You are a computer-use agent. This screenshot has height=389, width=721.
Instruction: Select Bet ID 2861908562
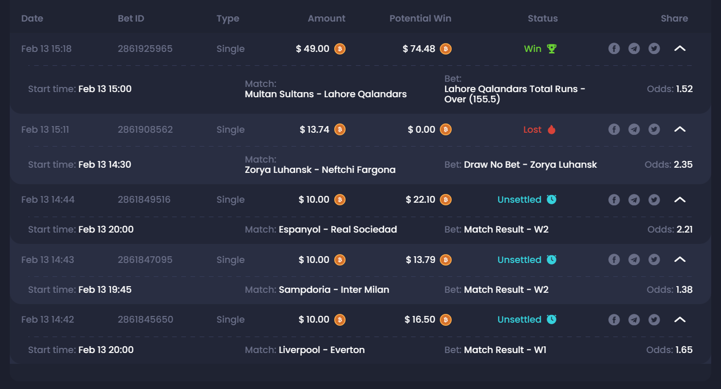[x=145, y=129]
